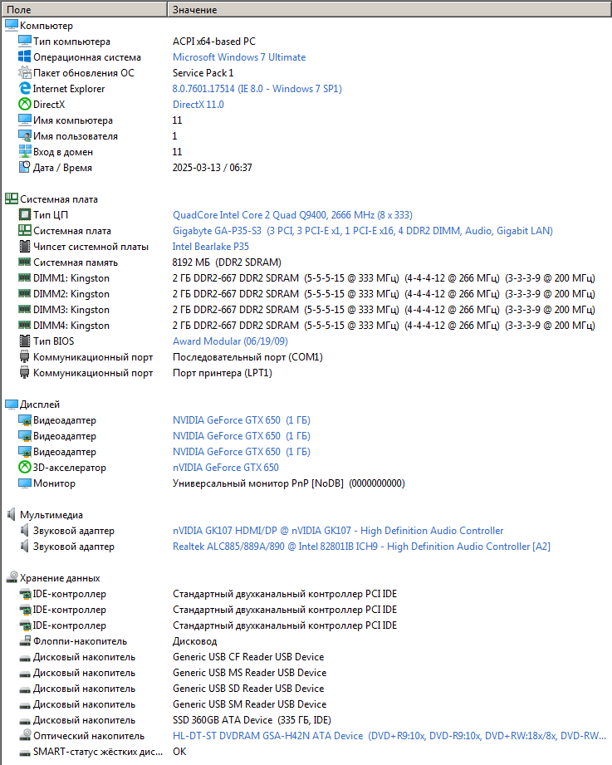The width and height of the screenshot is (612, 765).
Task: Click the speaker icon beside the Realtek row
Action: point(24,546)
